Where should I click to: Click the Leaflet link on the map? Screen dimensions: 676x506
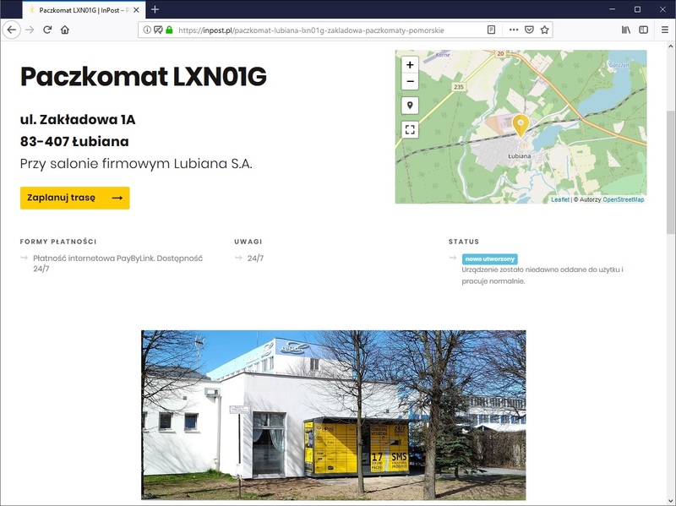[x=560, y=199]
